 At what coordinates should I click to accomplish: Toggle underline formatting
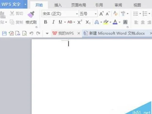(60, 22)
